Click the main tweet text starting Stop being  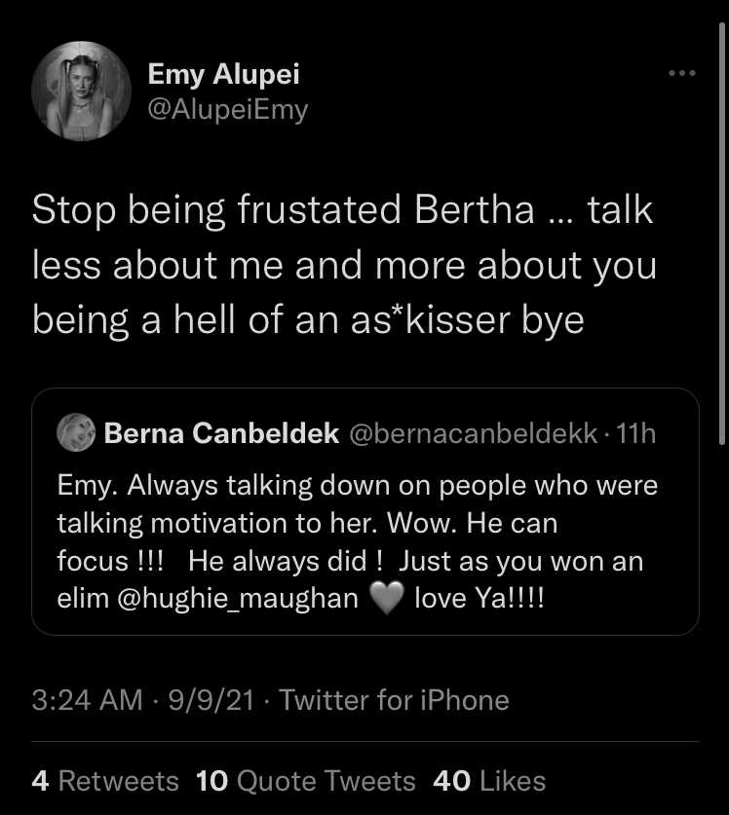(344, 265)
